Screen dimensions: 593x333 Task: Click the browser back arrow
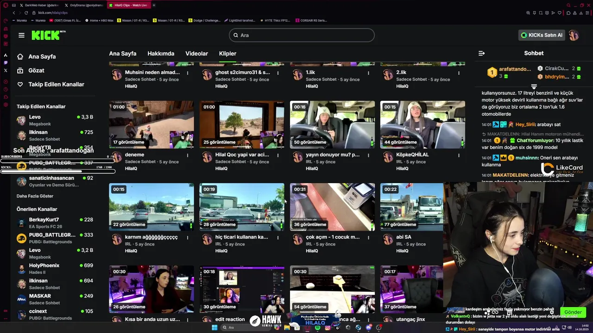tap(14, 12)
